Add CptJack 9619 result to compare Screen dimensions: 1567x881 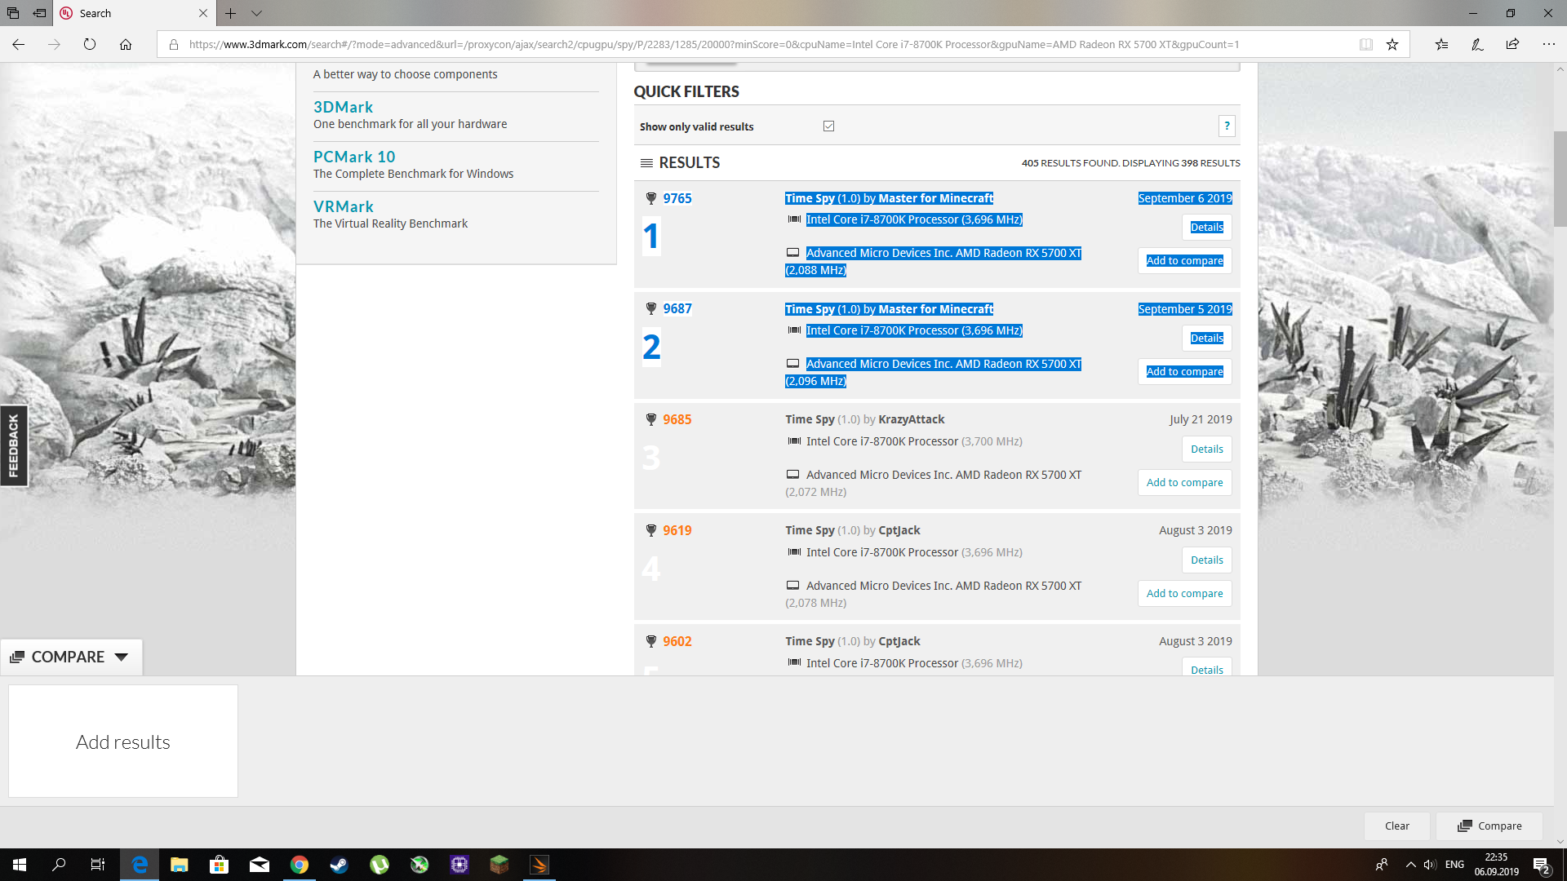point(1184,593)
